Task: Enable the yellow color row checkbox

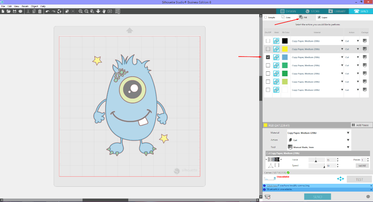Action: tap(268, 49)
